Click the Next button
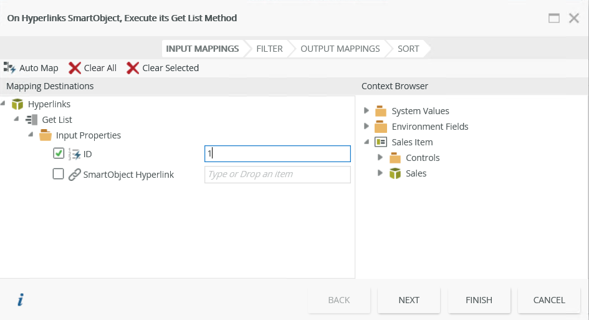The height and width of the screenshot is (320, 589). click(409, 300)
